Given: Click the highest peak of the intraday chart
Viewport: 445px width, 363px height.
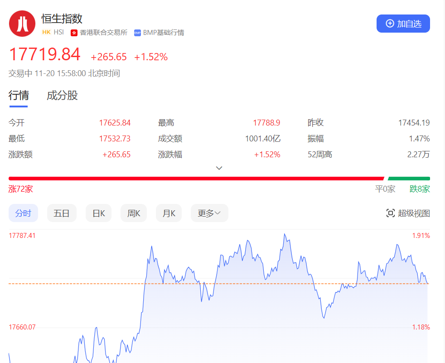Looking at the screenshot, I should 285,234.
